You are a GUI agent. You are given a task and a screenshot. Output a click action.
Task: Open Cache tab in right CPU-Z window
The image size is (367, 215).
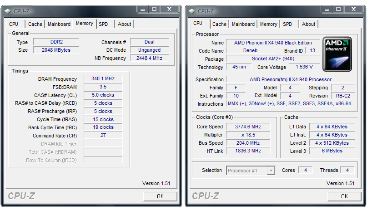coord(219,24)
